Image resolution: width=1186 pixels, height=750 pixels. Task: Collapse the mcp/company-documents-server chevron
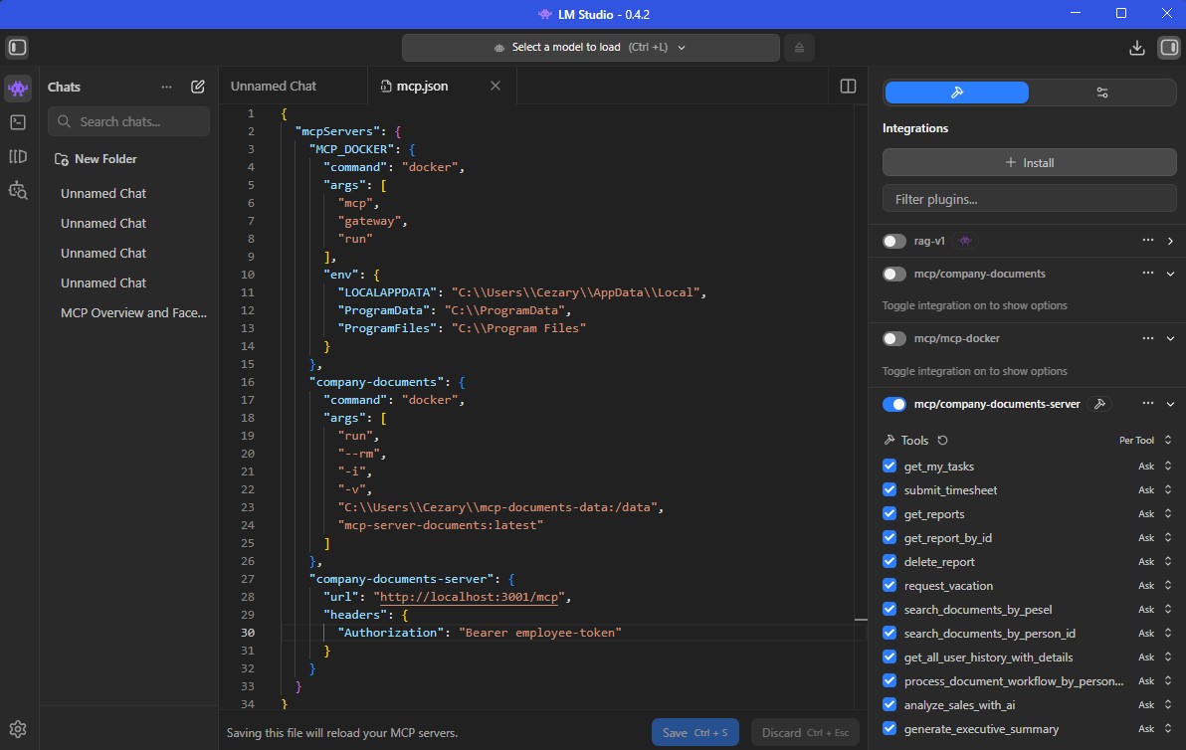[x=1170, y=405]
